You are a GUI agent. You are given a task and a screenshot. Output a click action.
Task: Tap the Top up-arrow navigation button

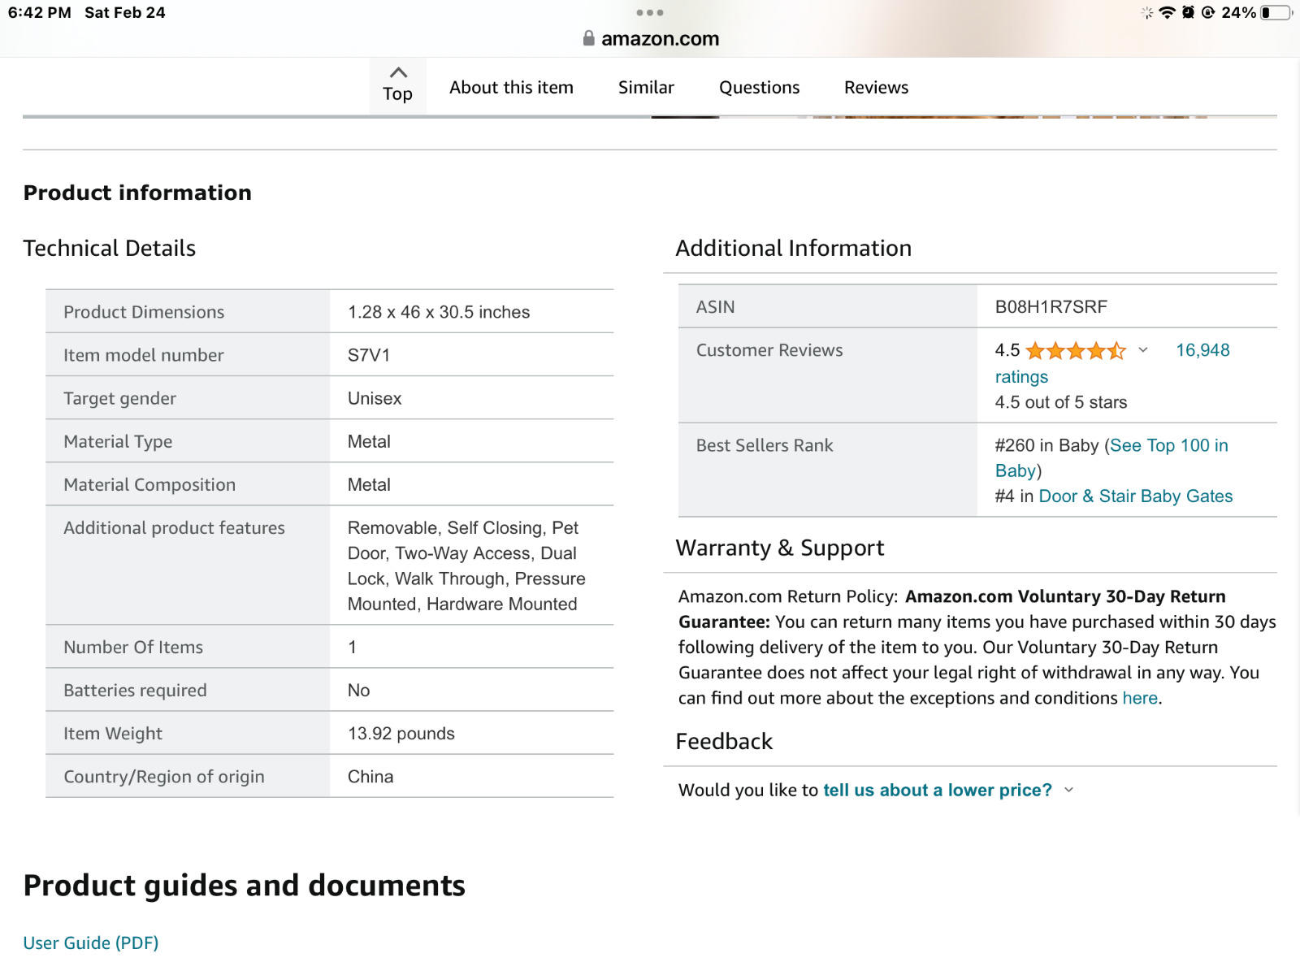[397, 84]
